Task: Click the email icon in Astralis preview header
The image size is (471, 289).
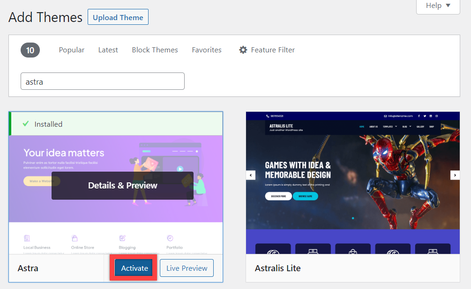Action: [x=385, y=116]
